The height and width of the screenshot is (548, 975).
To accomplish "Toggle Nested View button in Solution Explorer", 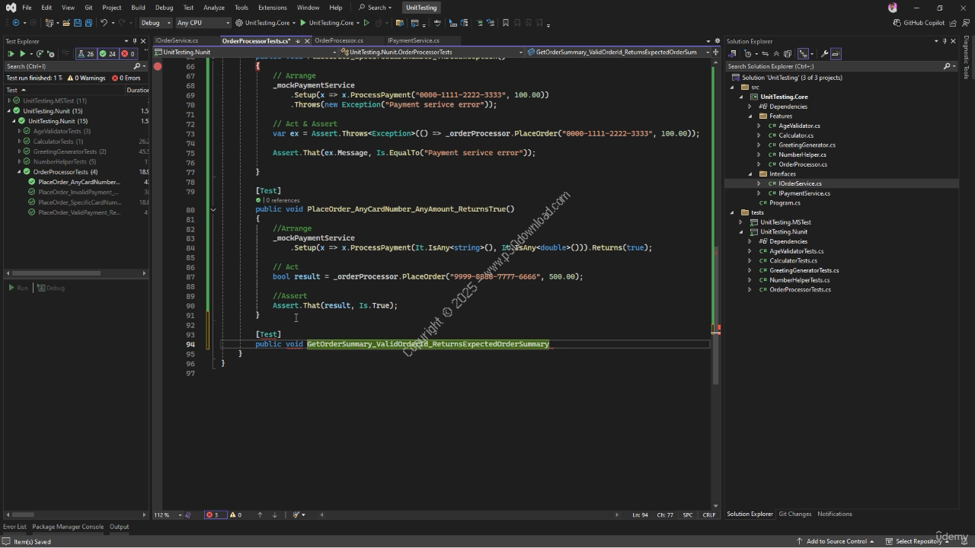I will pos(803,54).
